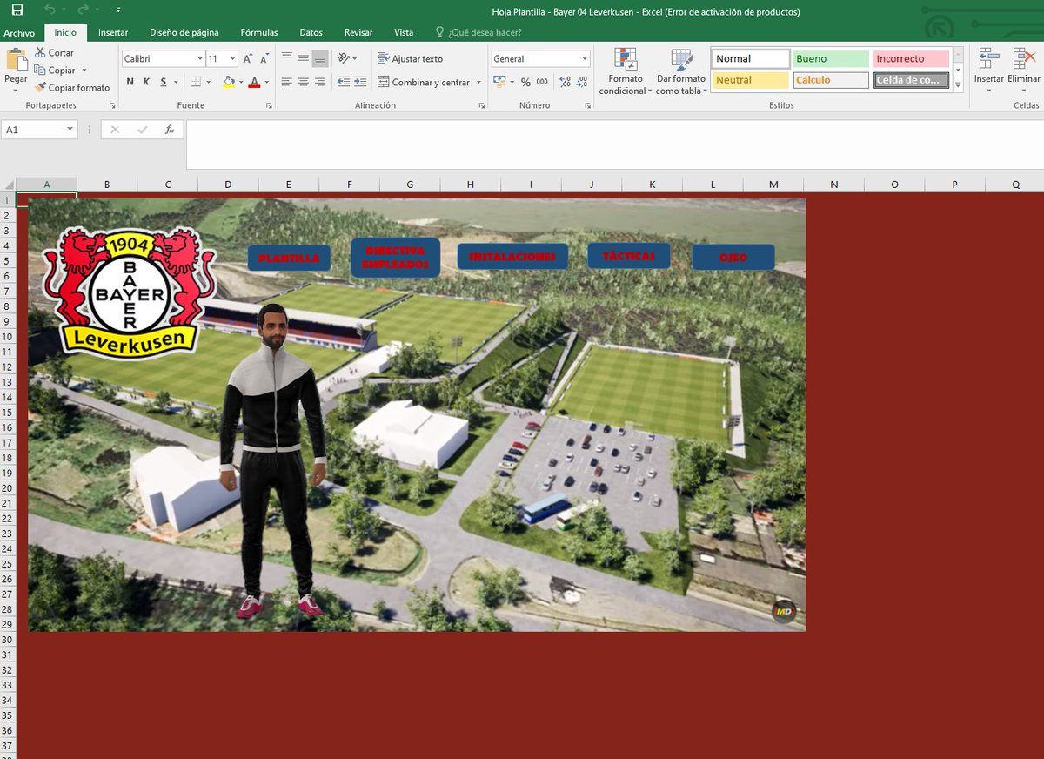Open the Name Box dropdown arrow
The width and height of the screenshot is (1044, 759).
(x=70, y=130)
